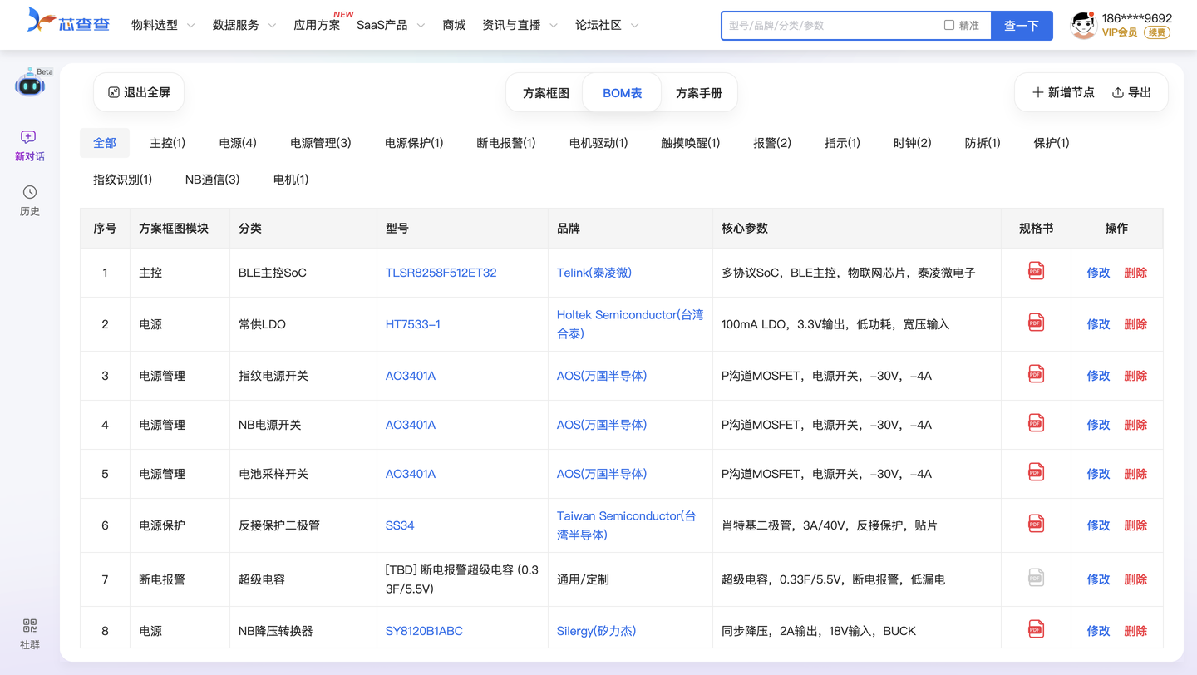Screen dimensions: 1197x675
Task: Switch to the 方案框图 tab
Action: tap(546, 93)
